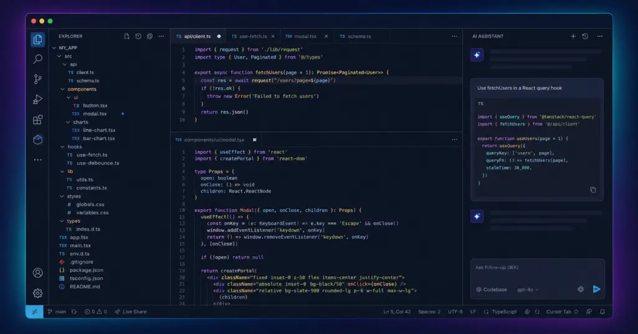Click Ln 5, Col 42 in the status bar
The image size is (638, 334).
pos(397,312)
